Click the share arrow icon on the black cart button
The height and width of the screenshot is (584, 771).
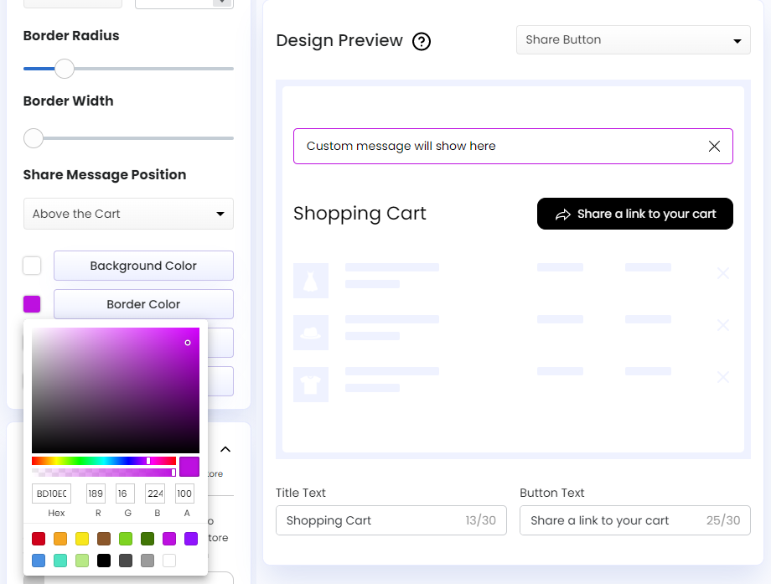click(x=563, y=214)
